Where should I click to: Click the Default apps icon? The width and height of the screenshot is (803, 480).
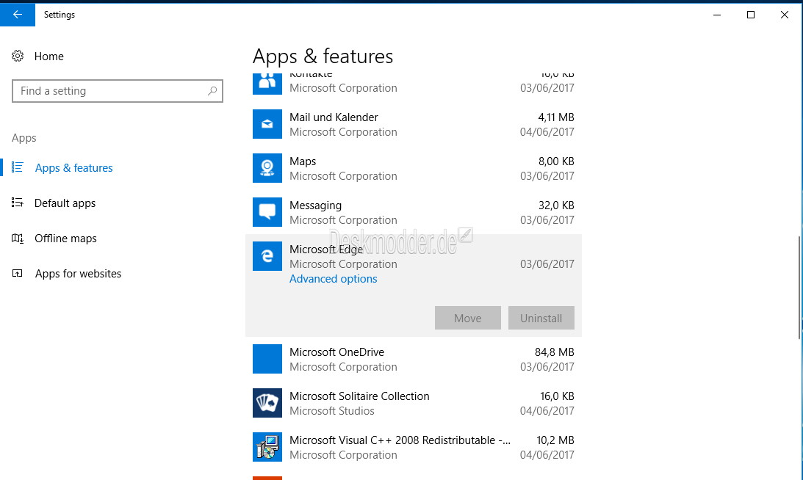pos(18,203)
